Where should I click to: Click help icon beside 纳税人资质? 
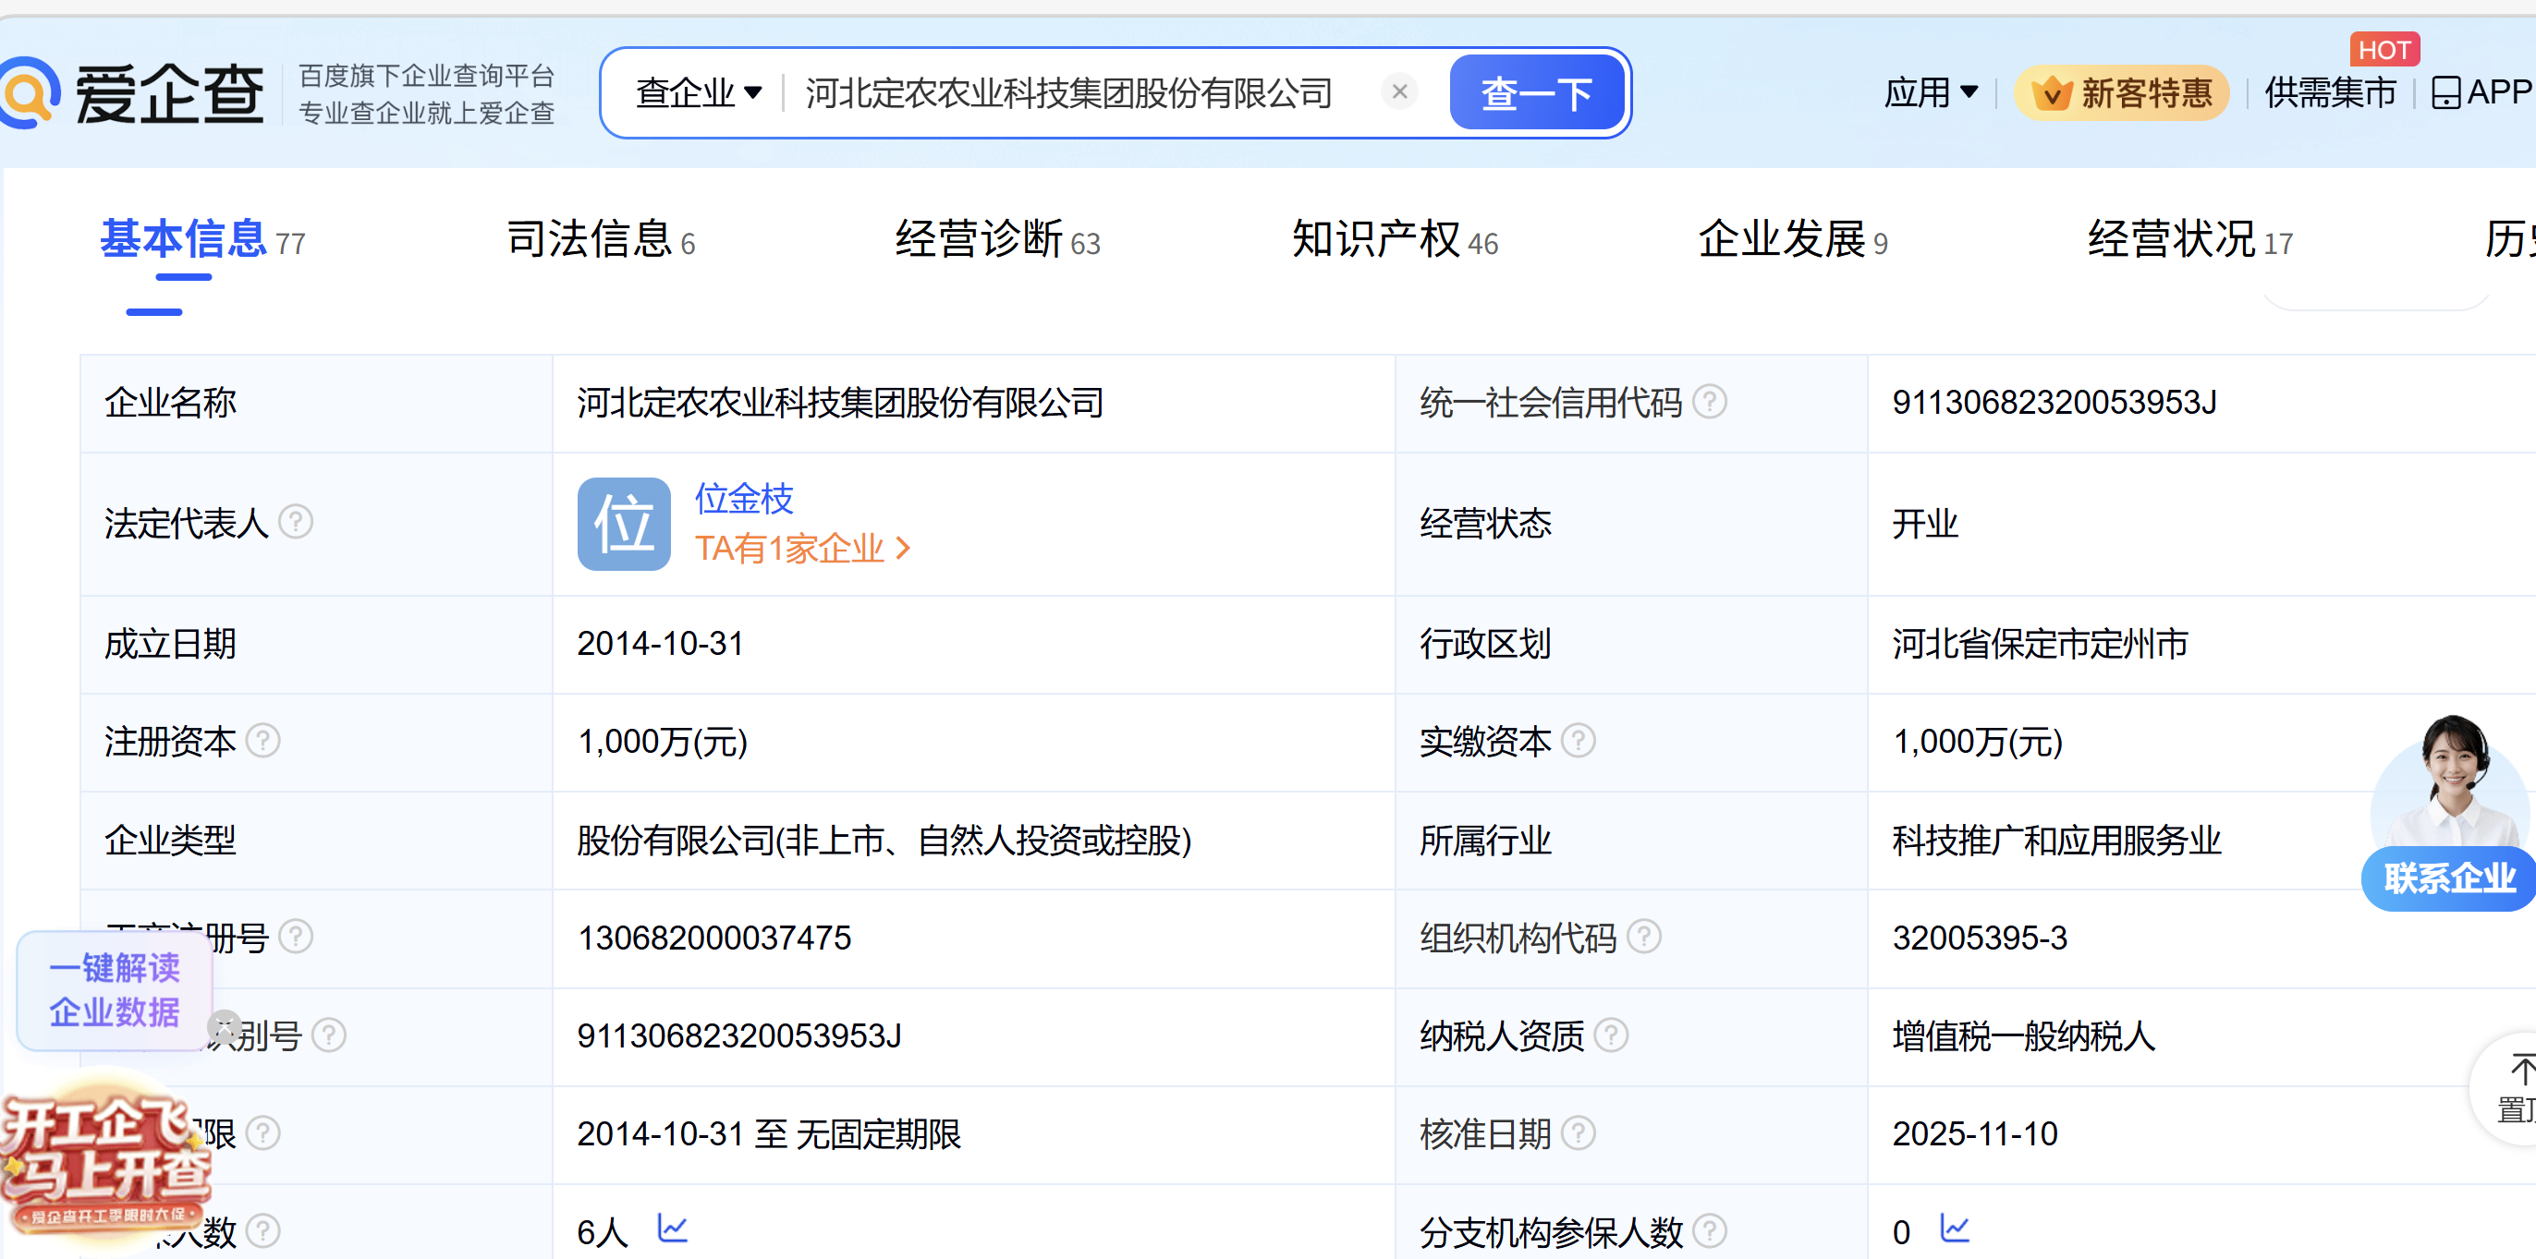coord(1611,1035)
